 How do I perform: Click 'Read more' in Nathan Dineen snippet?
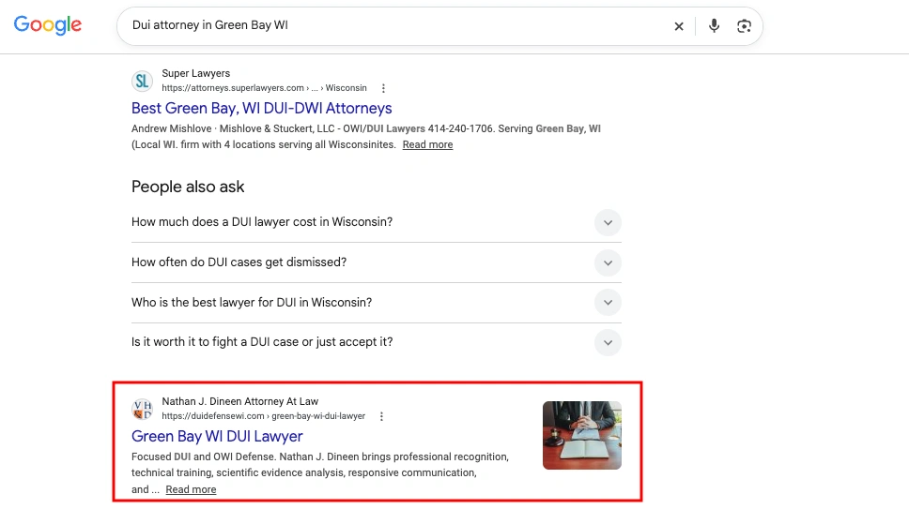[x=191, y=489]
